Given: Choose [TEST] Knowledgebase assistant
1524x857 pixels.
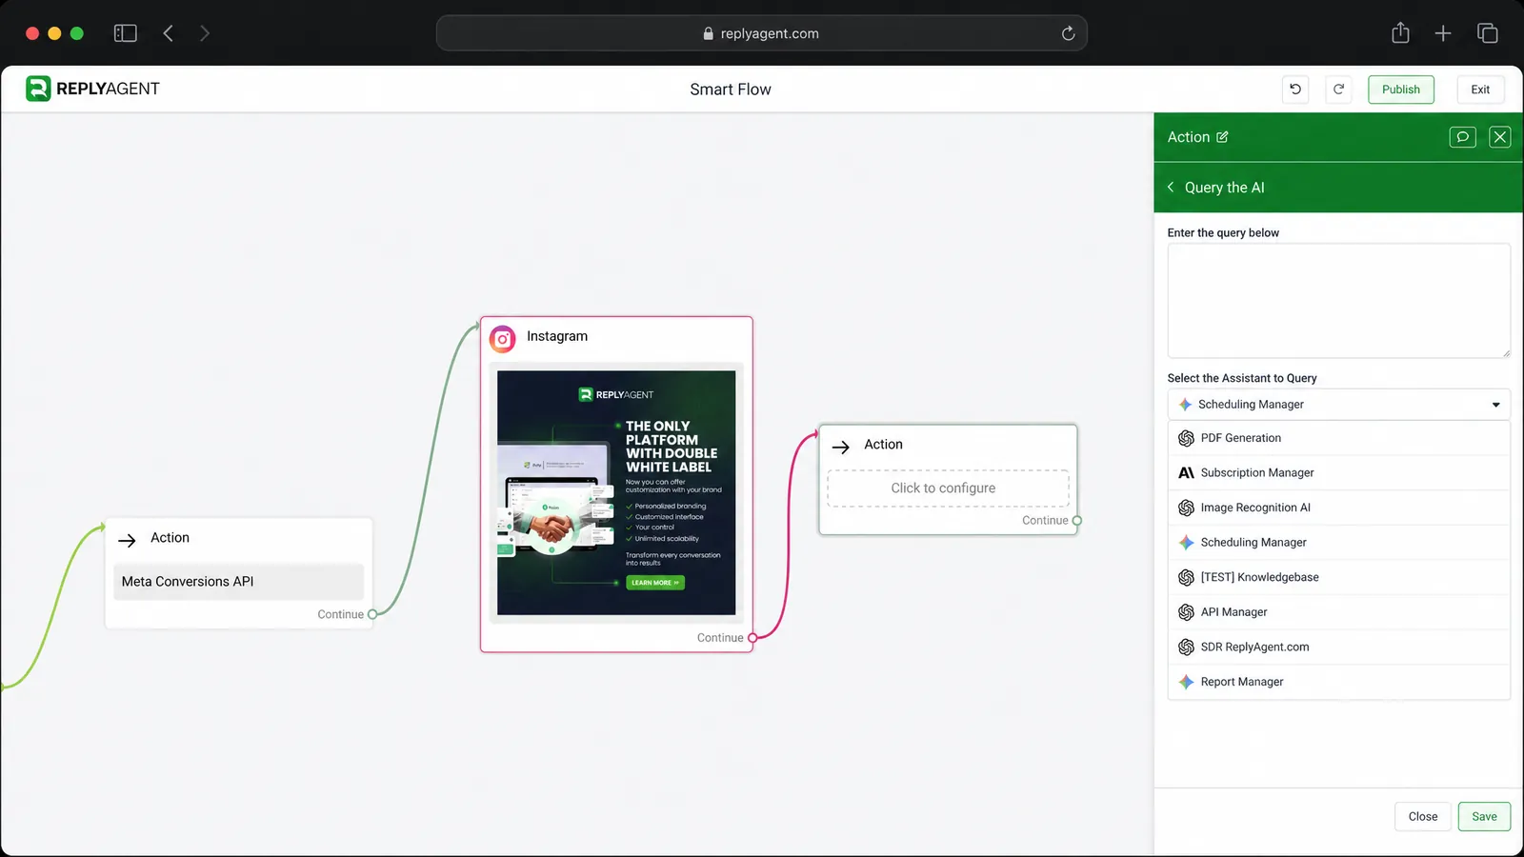Looking at the screenshot, I should [1339, 577].
